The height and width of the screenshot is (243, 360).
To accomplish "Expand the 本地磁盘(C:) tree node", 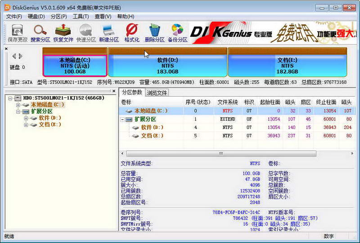I will (18, 105).
